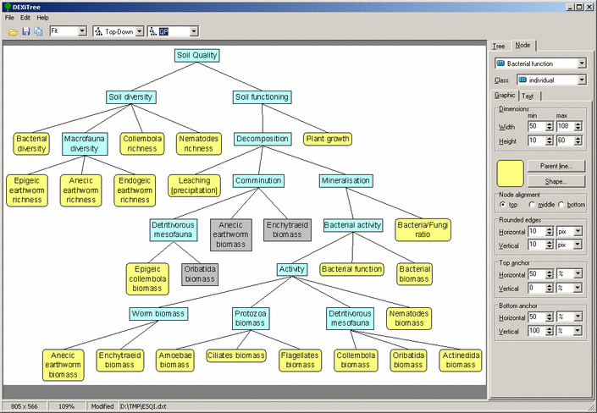Click the Parent line... button
Screen dimensions: 597x413
pyautogui.click(x=556, y=166)
